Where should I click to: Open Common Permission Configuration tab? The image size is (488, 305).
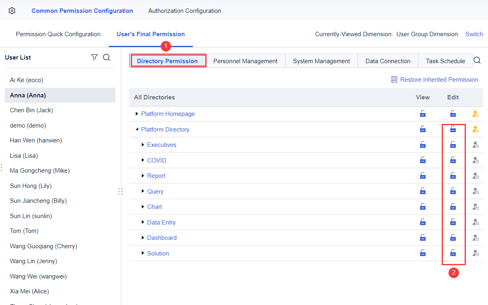pos(82,11)
